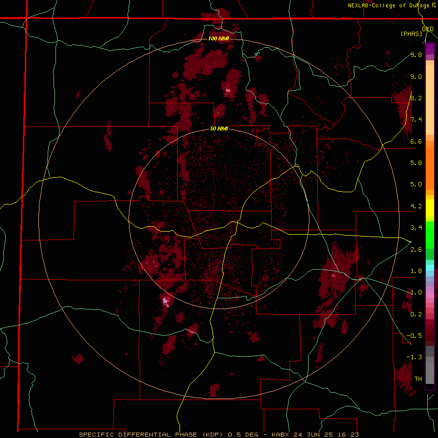Click the 6.6 legend value
This screenshot has width=438, height=438.
(x=416, y=141)
